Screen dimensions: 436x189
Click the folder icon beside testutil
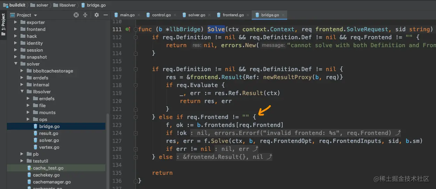click(x=29, y=161)
